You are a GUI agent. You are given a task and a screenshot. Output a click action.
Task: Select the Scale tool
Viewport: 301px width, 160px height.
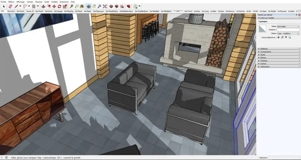point(65,6)
